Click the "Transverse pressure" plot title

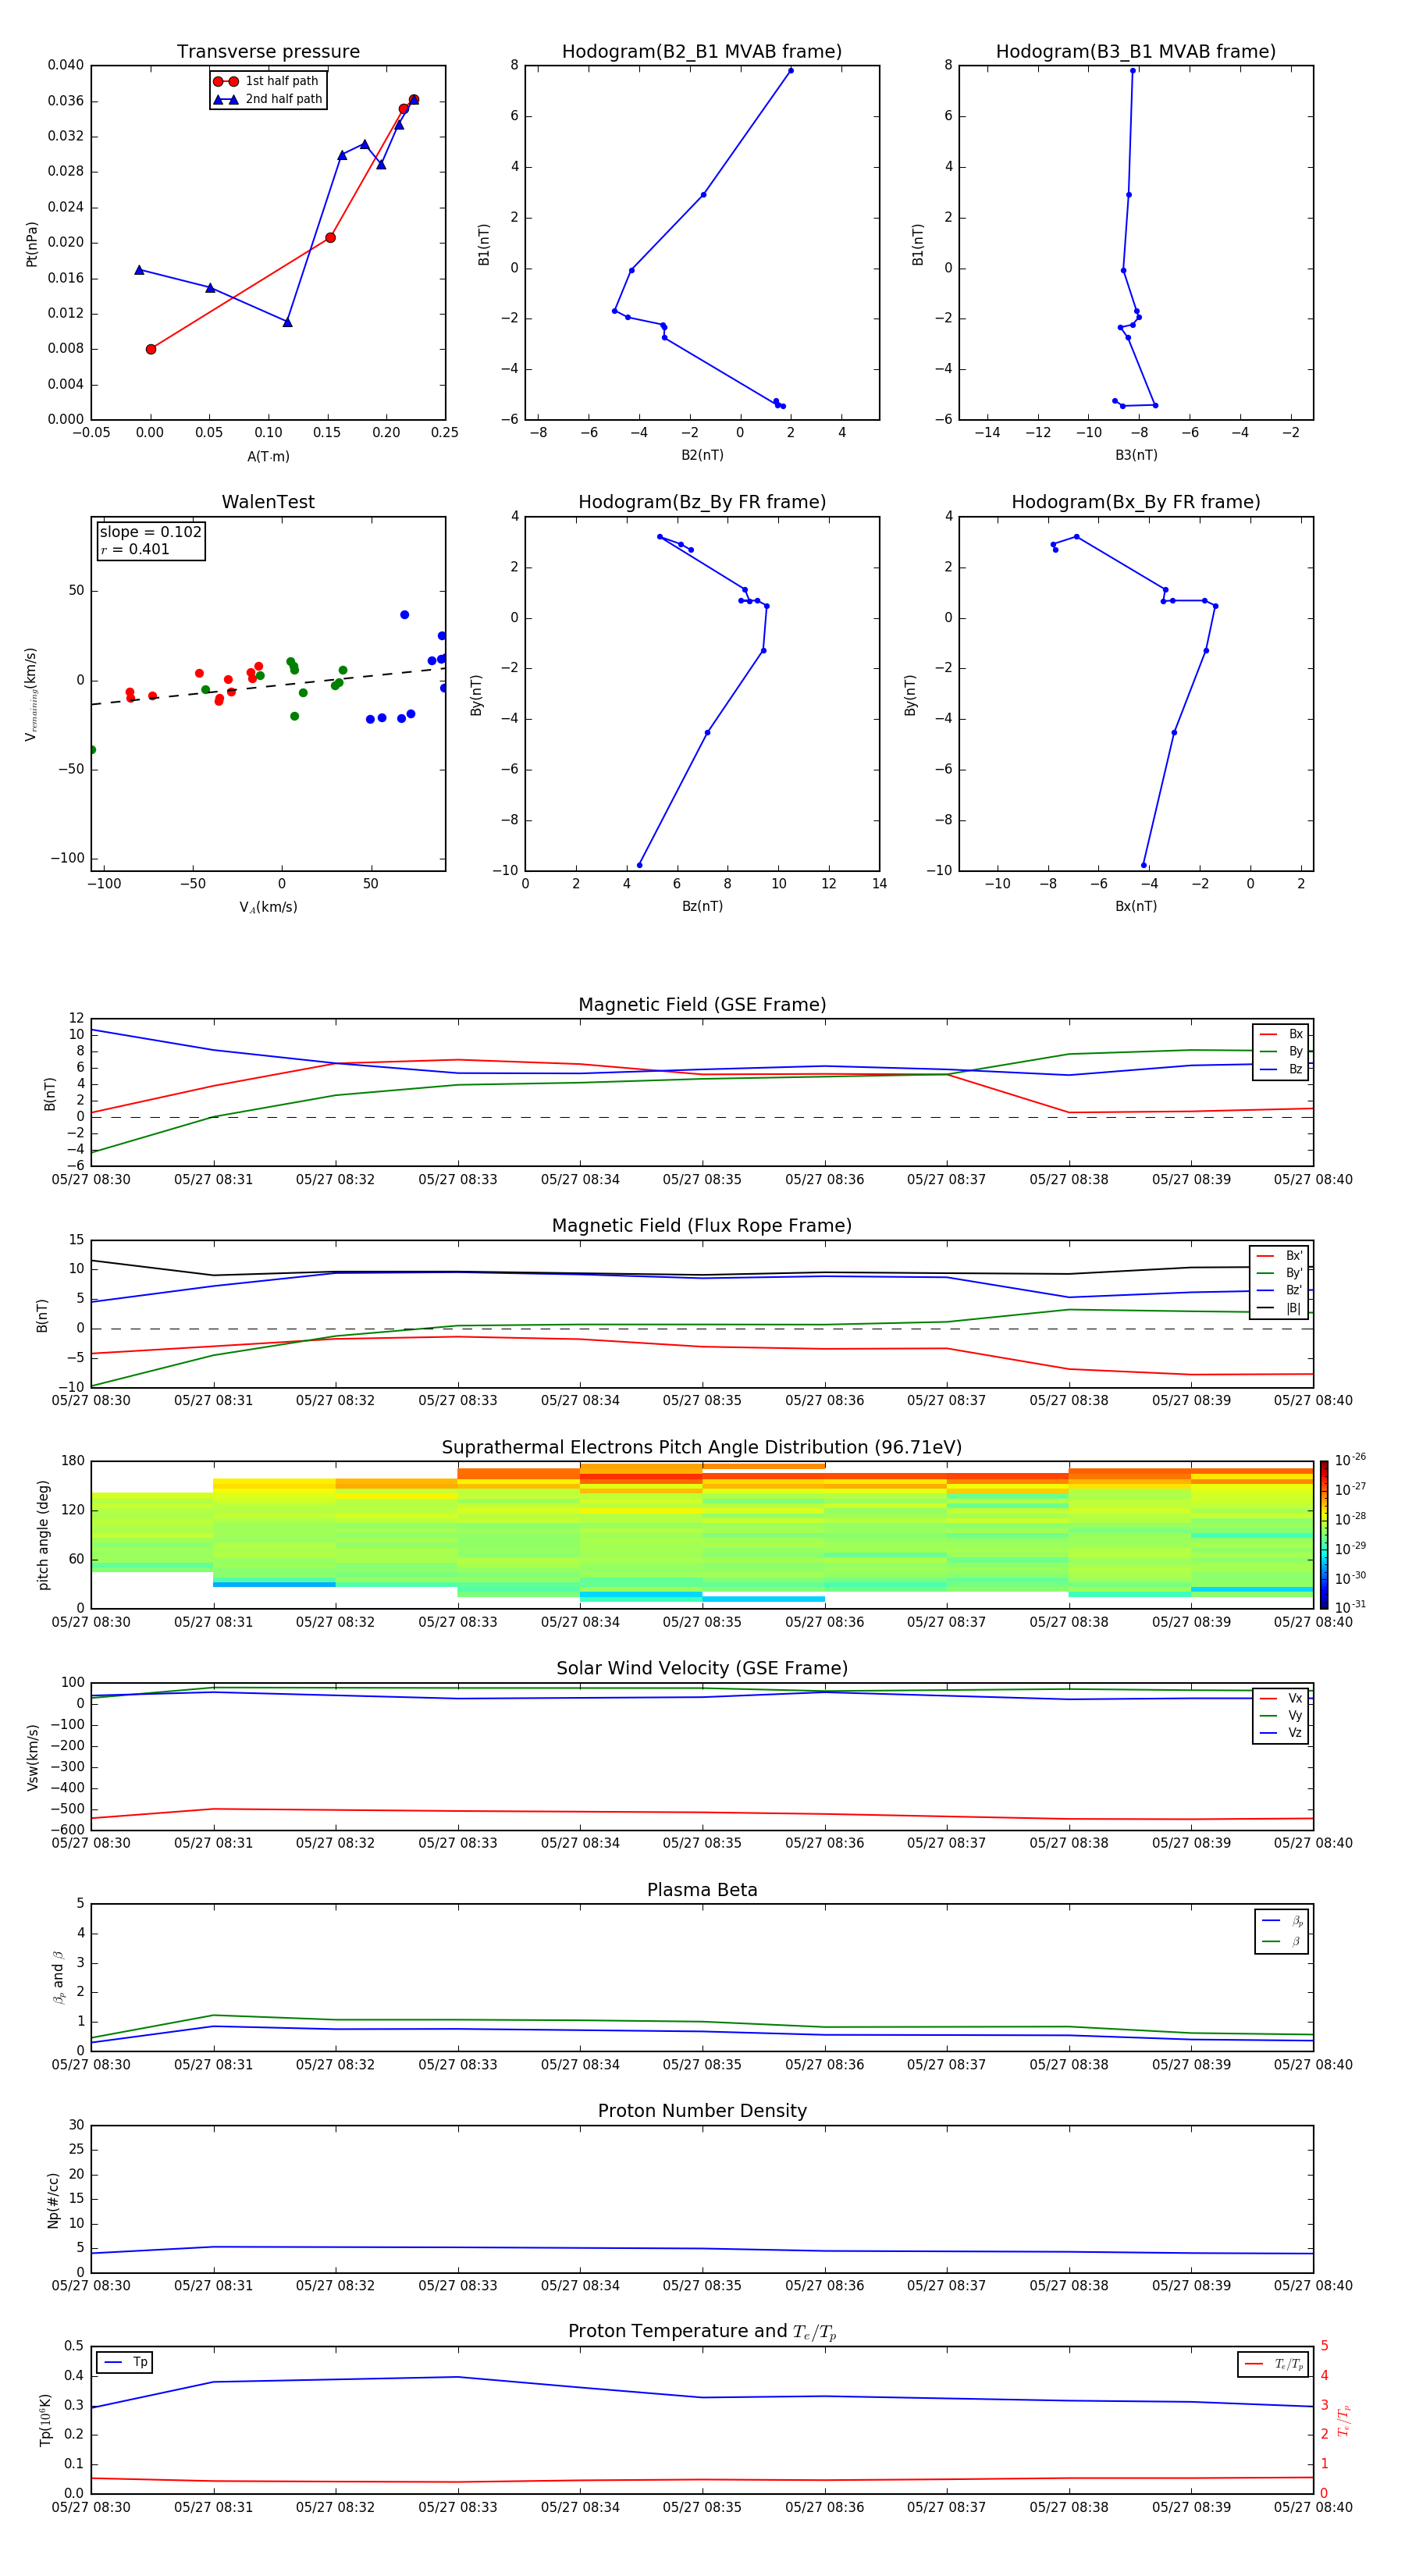(268, 52)
